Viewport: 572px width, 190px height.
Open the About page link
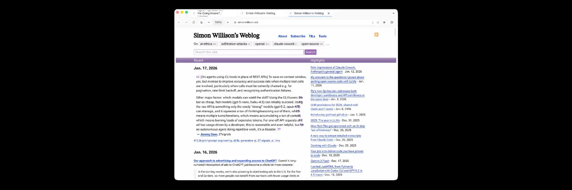click(282, 36)
